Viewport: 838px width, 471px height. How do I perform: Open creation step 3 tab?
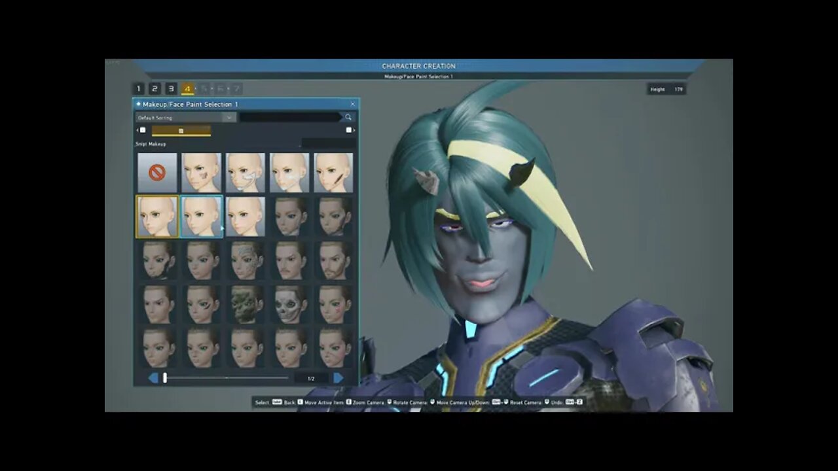pyautogui.click(x=171, y=89)
